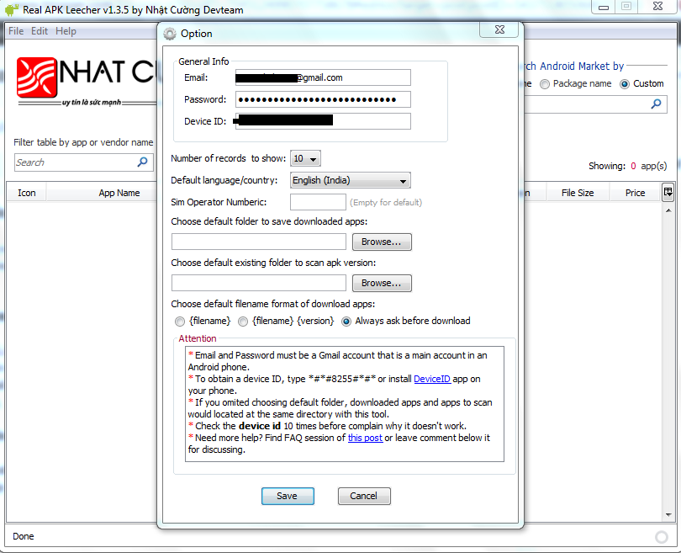The height and width of the screenshot is (553, 681).
Task: Click the Device ID input field
Action: (323, 121)
